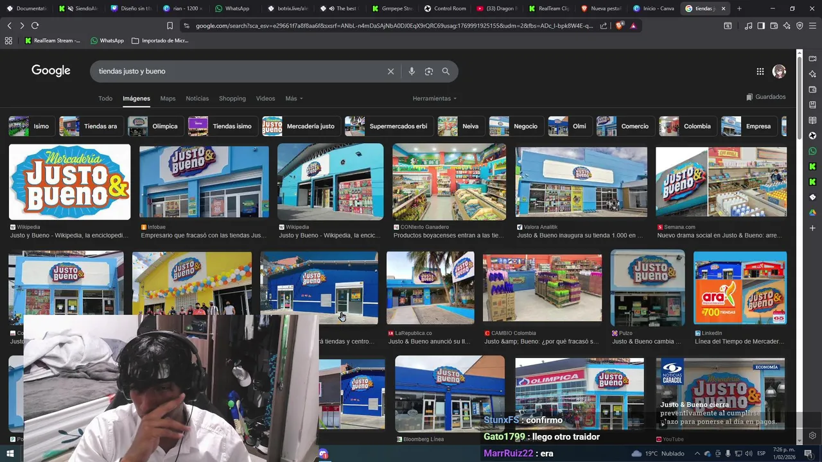The width and height of the screenshot is (822, 462).
Task: Switch to the Todo search tab
Action: 105,98
